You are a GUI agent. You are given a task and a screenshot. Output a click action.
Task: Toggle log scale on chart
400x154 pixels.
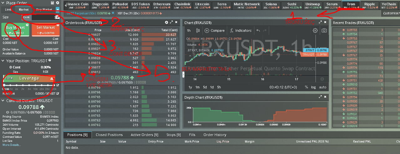[x=313, y=87]
